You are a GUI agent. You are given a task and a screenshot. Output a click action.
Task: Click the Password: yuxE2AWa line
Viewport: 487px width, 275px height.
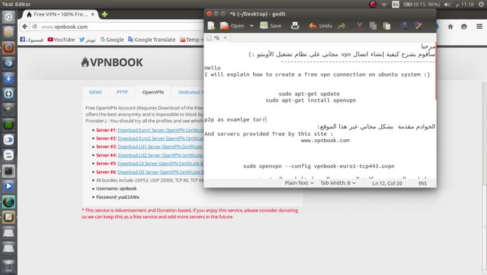[117, 197]
